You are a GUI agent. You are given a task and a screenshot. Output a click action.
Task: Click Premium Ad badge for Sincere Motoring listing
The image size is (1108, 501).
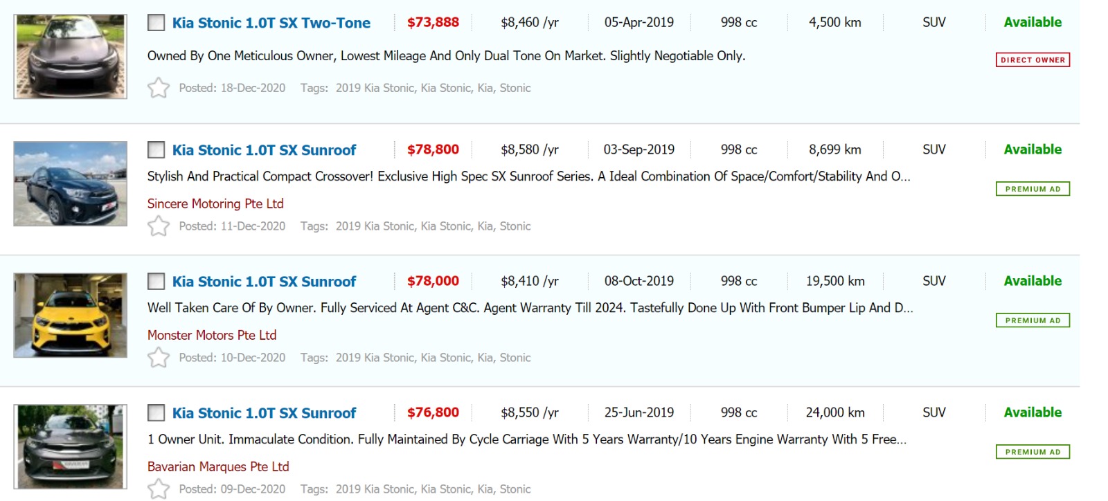click(1033, 189)
